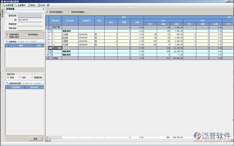Select the 管理级别 radio option
The height and width of the screenshot is (146, 234).
tap(32, 77)
